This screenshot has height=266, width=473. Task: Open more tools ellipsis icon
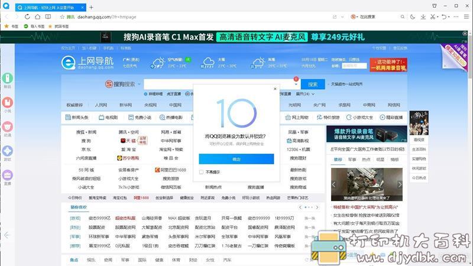point(456,17)
